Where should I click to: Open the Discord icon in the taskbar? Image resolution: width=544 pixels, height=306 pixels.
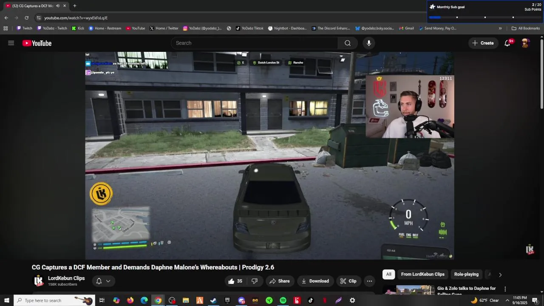pos(241,300)
